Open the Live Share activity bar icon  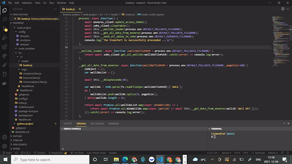coord(4,56)
